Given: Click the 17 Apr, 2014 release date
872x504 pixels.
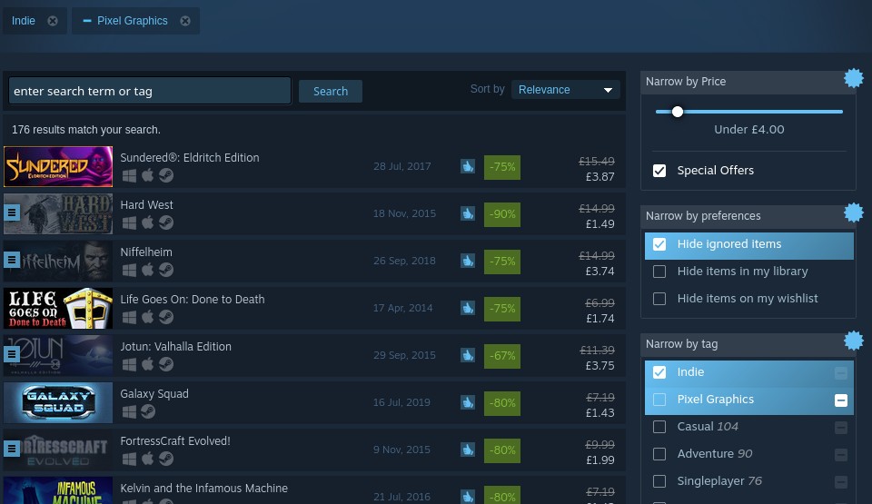Looking at the screenshot, I should pyautogui.click(x=402, y=308).
